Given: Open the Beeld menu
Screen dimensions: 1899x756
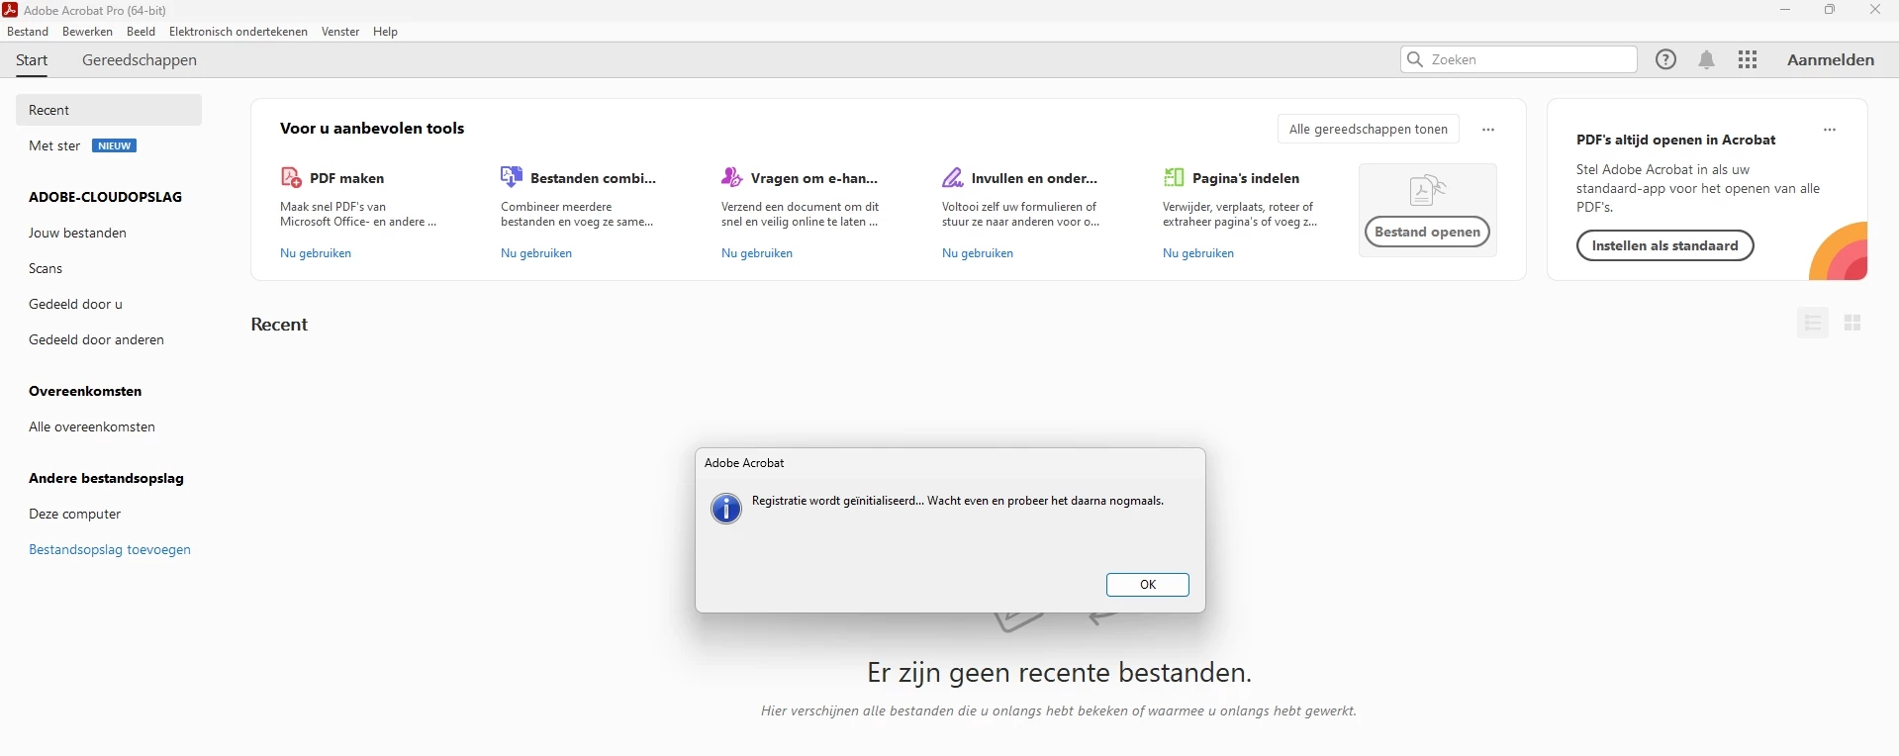Looking at the screenshot, I should point(142,32).
